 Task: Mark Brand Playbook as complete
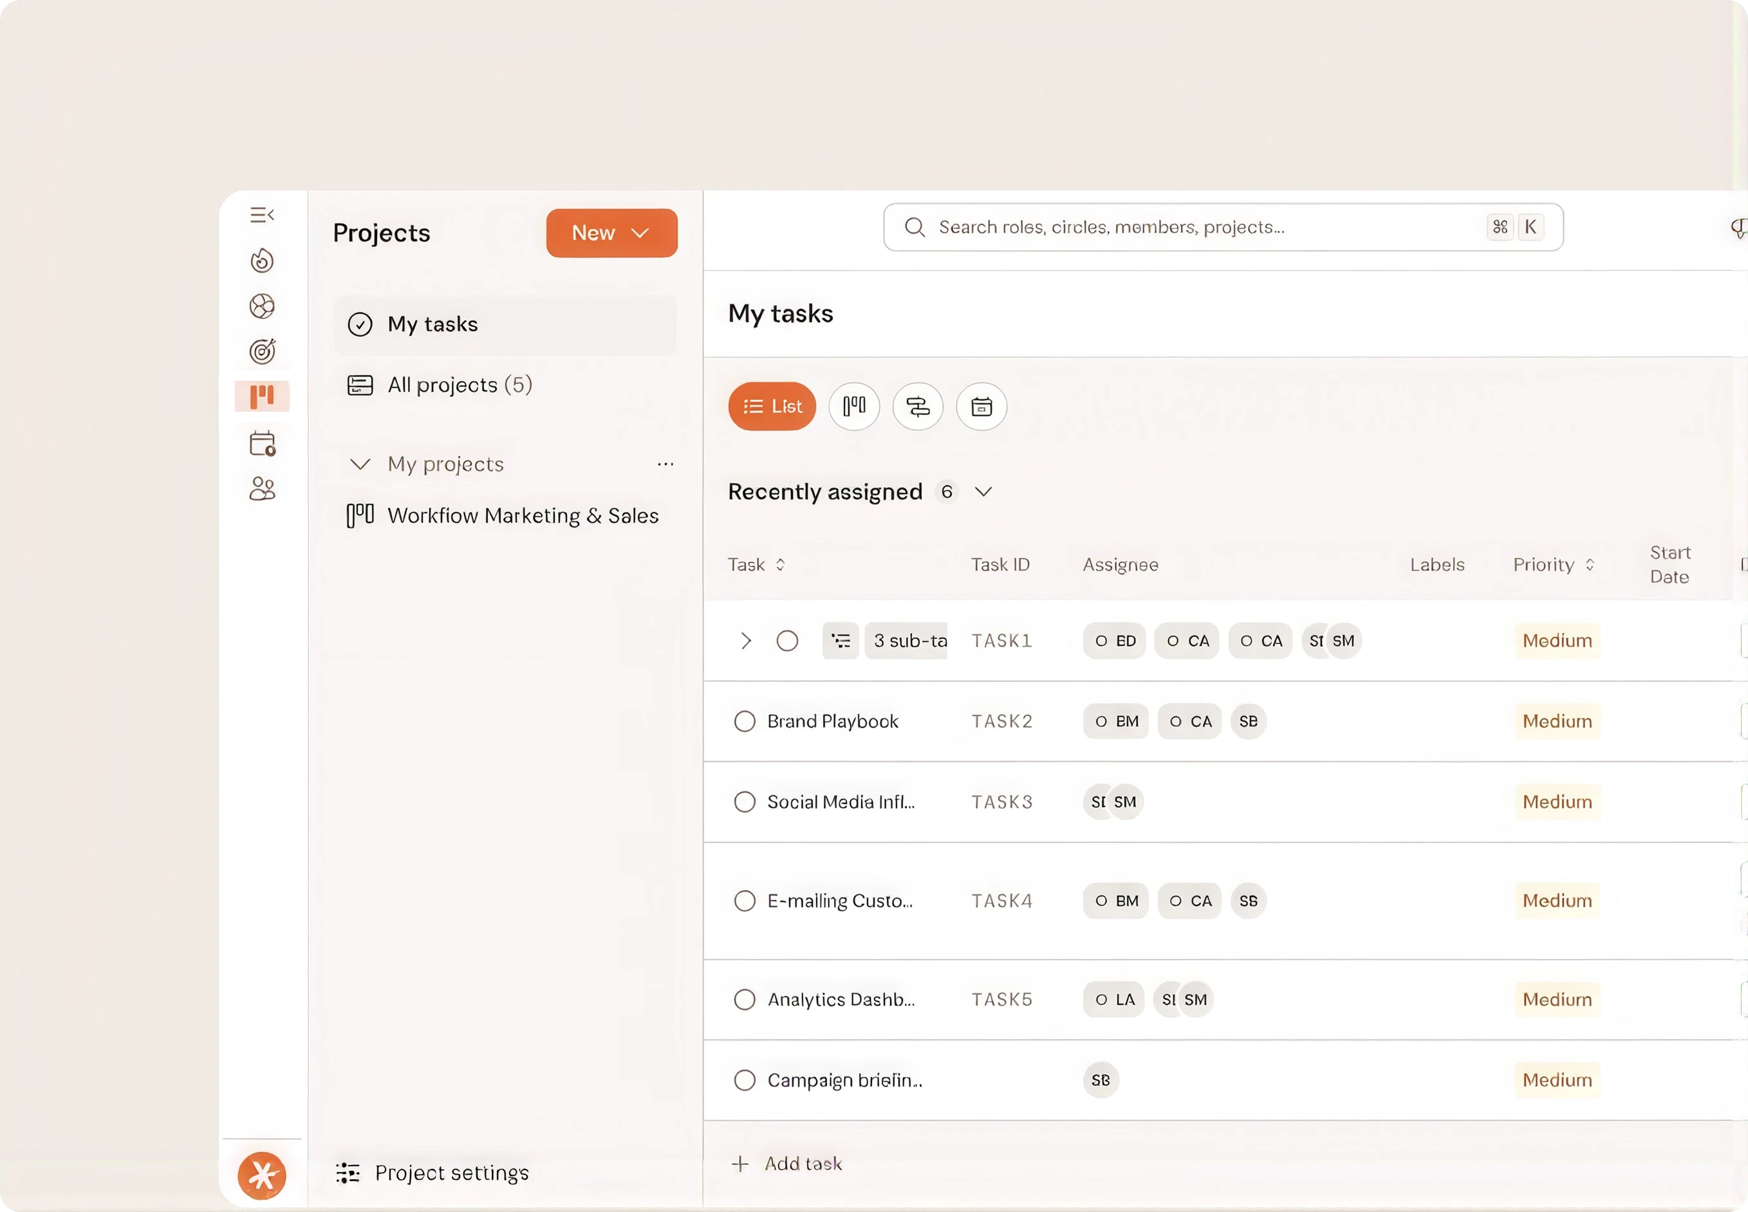pyautogui.click(x=745, y=721)
